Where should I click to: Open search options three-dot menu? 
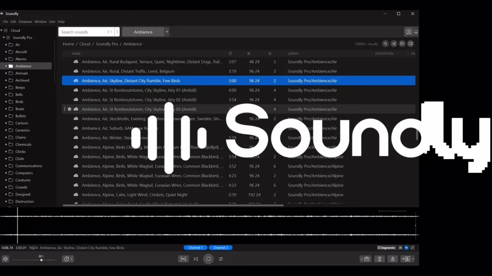tap(117, 32)
